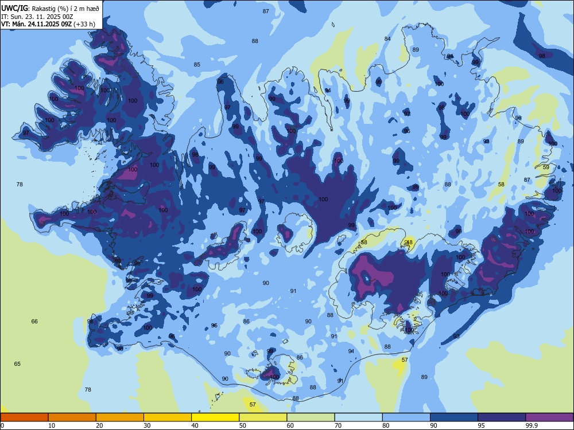Click the title 'UWC/IG: Rakastig (%) í 2 m hæð'
Screen dimensions: 574x430
coord(50,9)
